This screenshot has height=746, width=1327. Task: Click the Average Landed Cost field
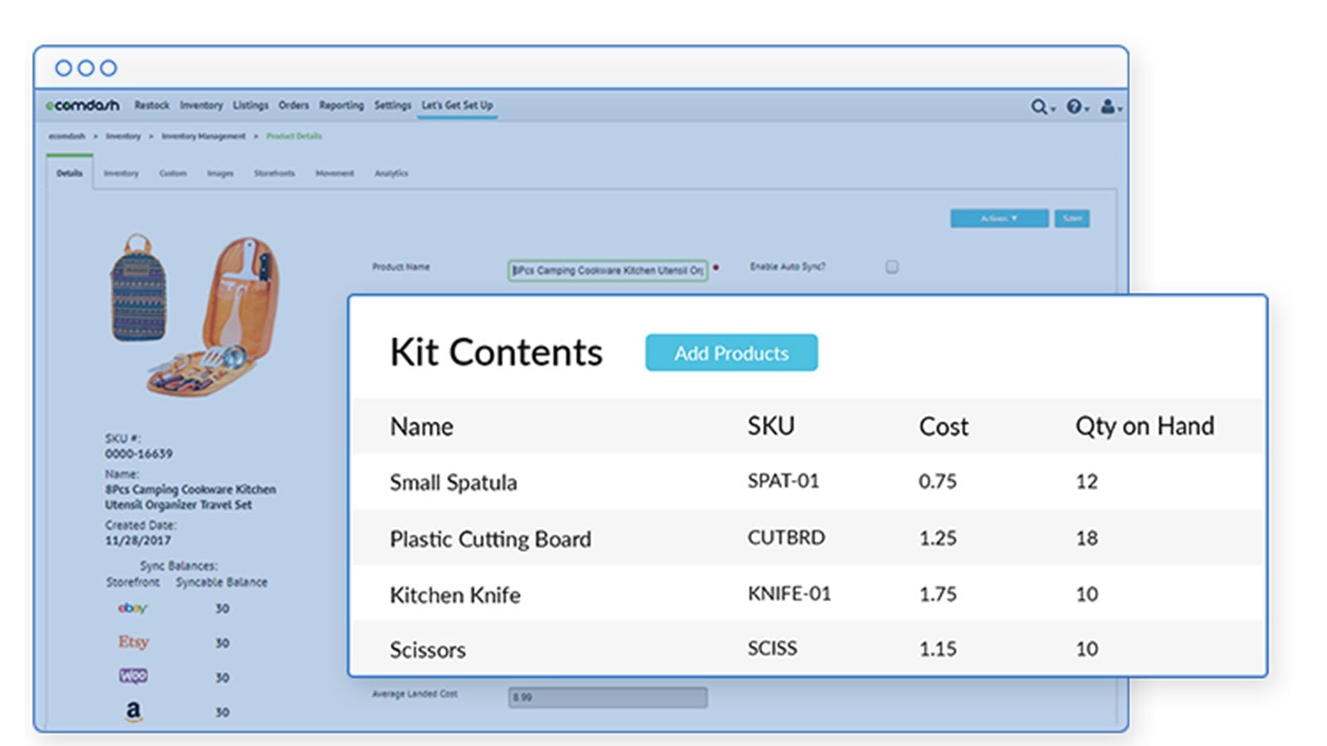coord(607,698)
